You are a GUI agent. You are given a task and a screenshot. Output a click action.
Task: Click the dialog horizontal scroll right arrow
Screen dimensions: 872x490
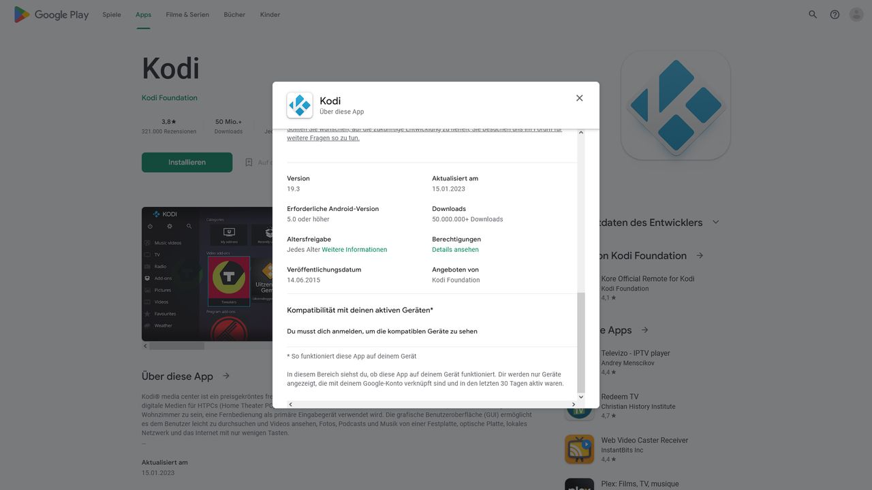573,404
